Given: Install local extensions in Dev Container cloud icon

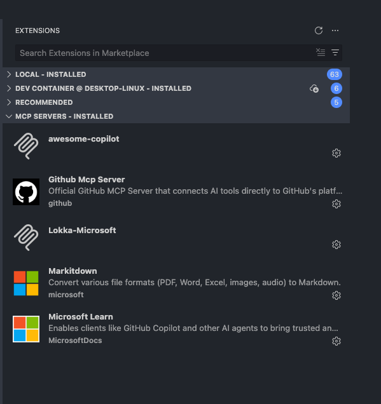Looking at the screenshot, I should coord(314,88).
